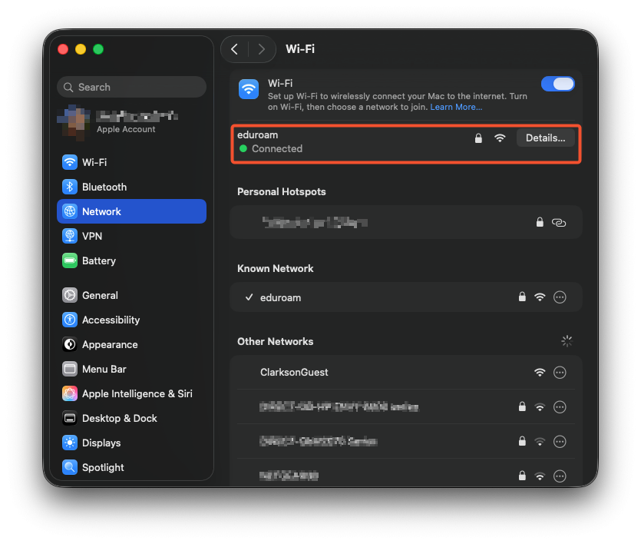Image resolution: width=641 pixels, height=544 pixels.
Task: Select Network in the sidebar
Action: (x=131, y=211)
